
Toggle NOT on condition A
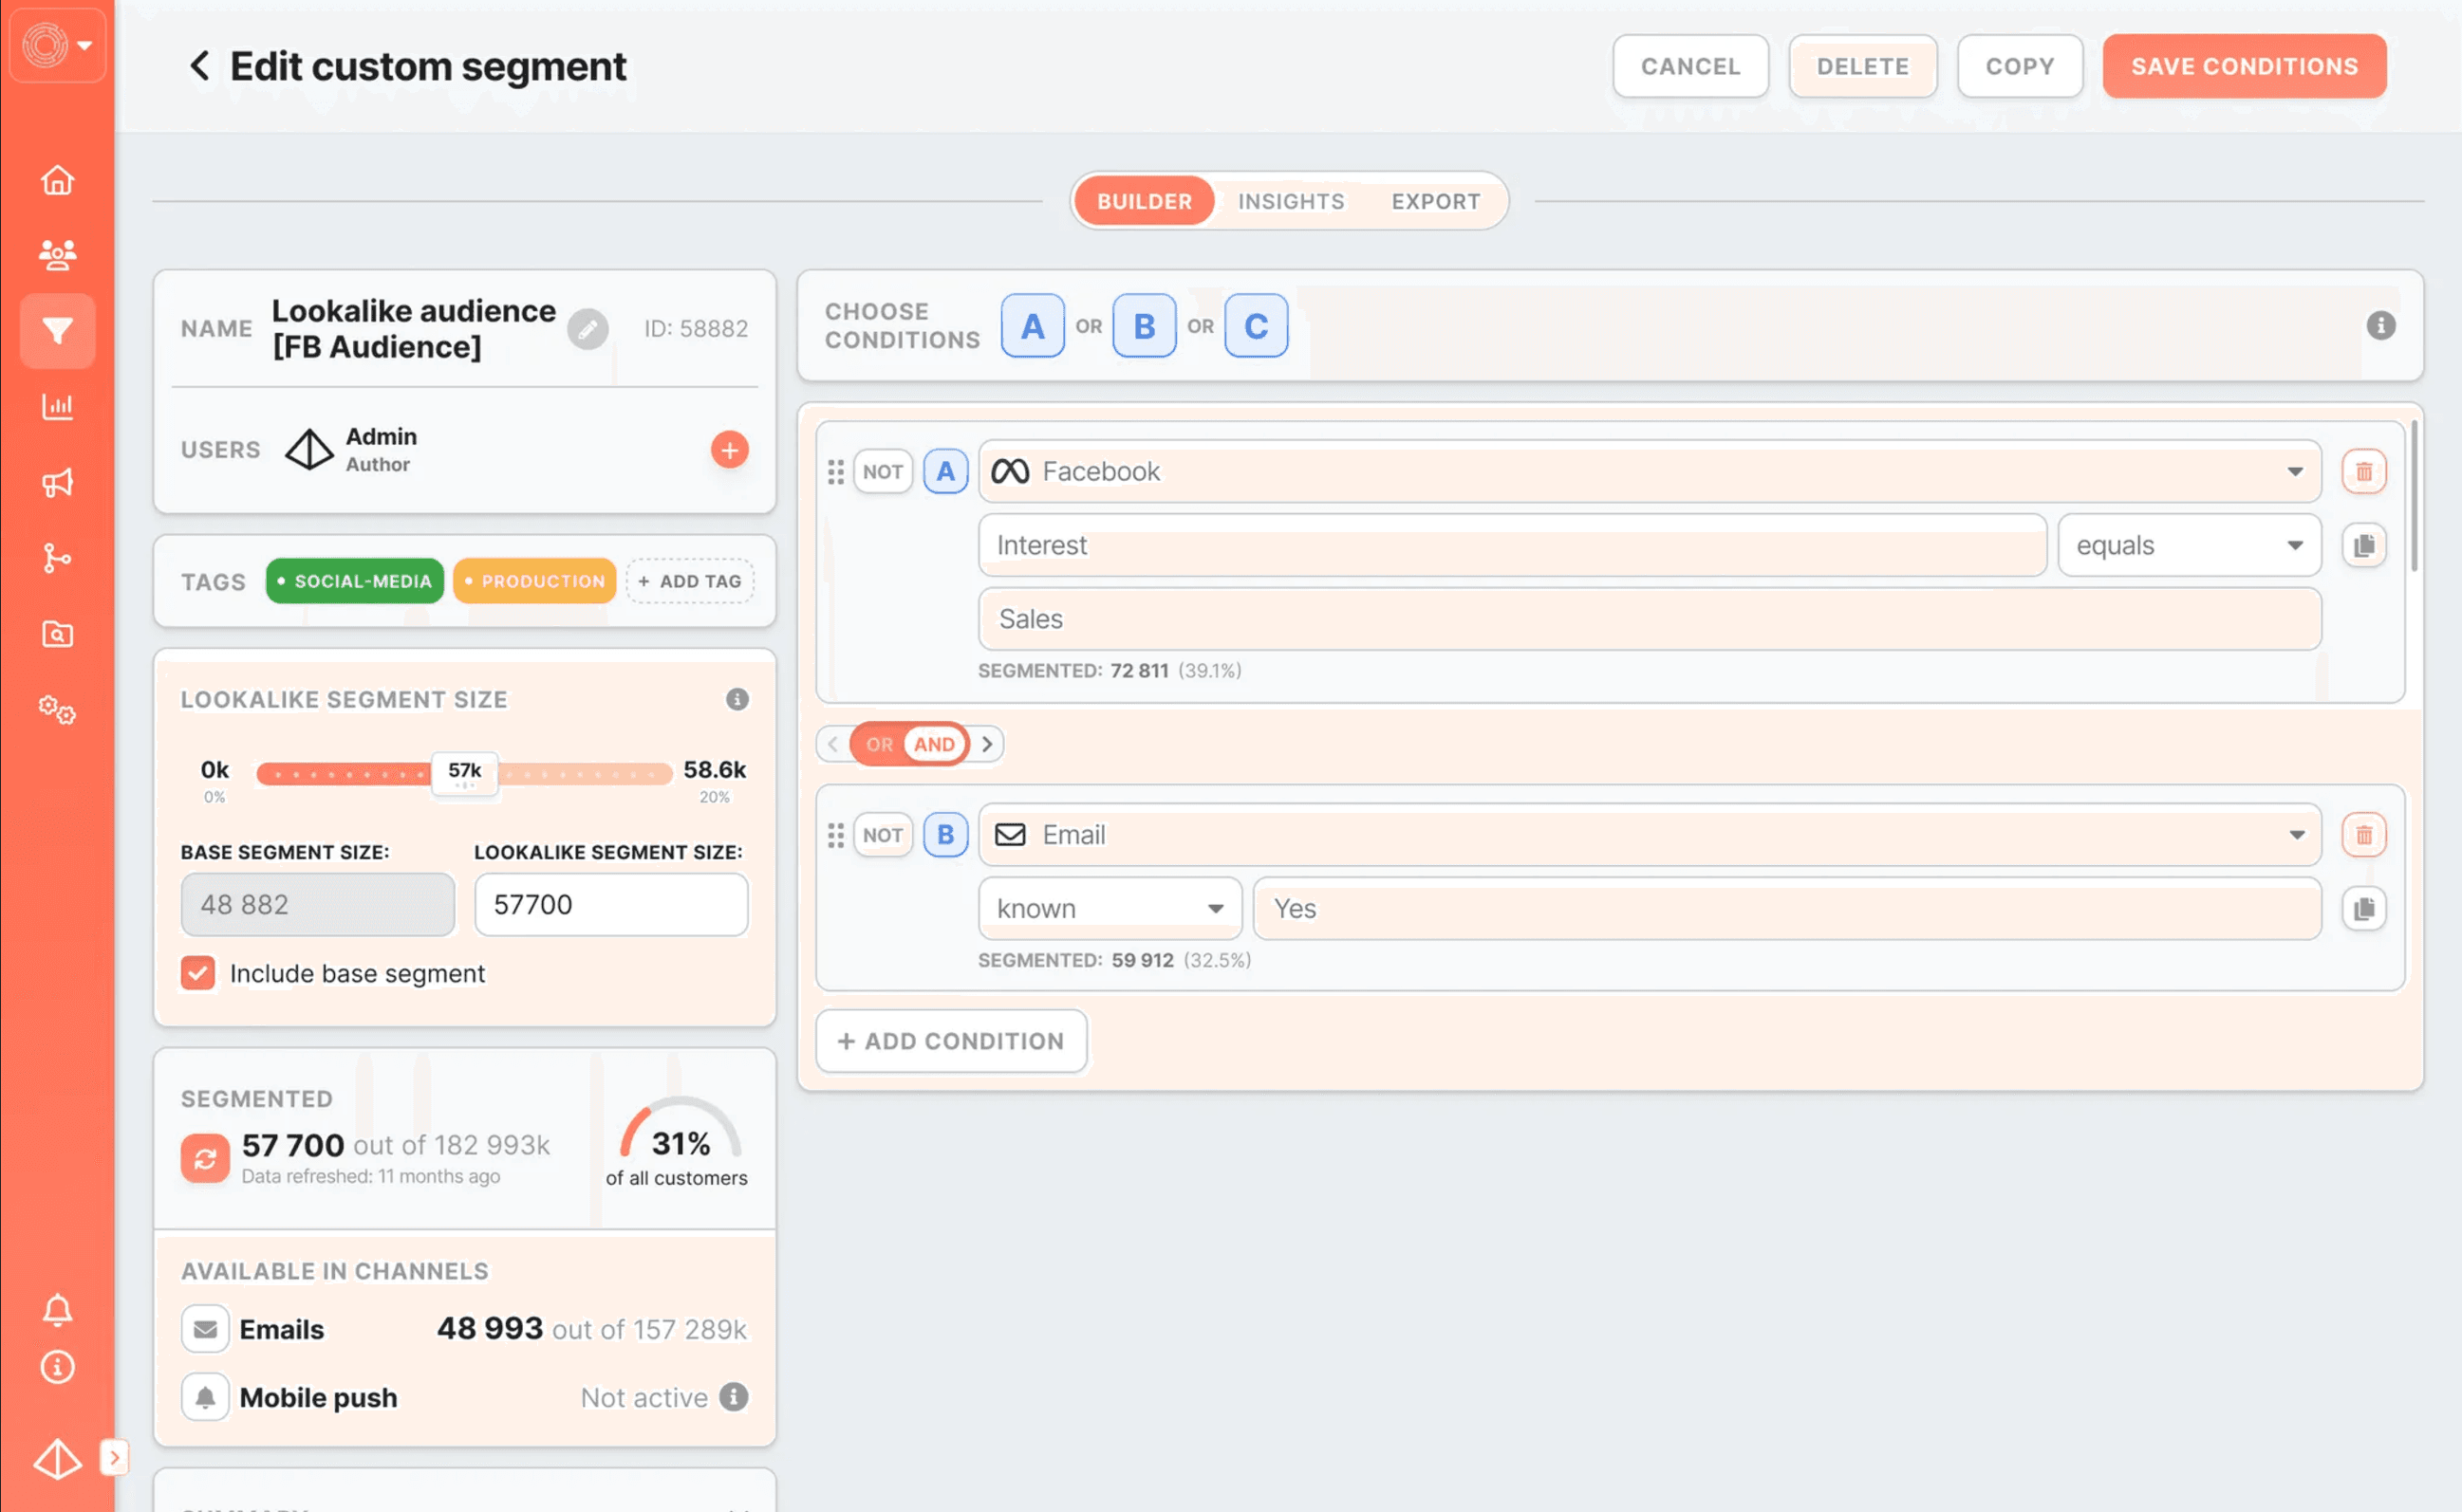883,471
